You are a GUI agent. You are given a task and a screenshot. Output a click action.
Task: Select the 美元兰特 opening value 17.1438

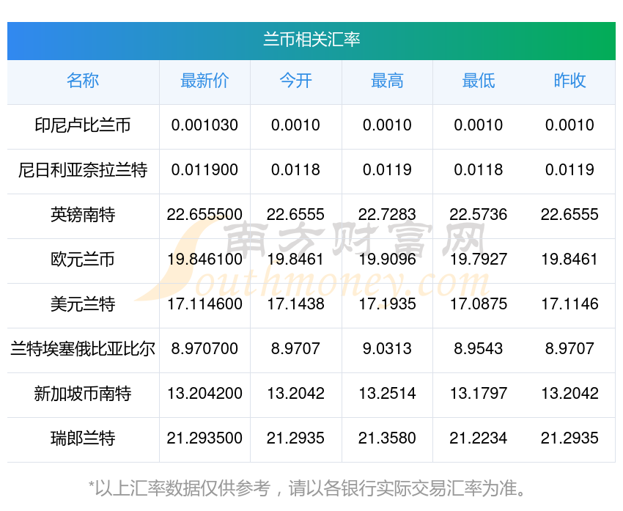[x=295, y=304]
